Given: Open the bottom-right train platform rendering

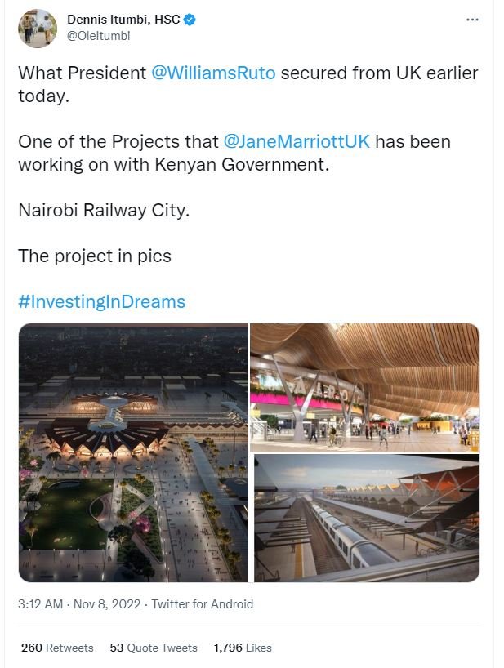Looking at the screenshot, I should click(x=368, y=519).
